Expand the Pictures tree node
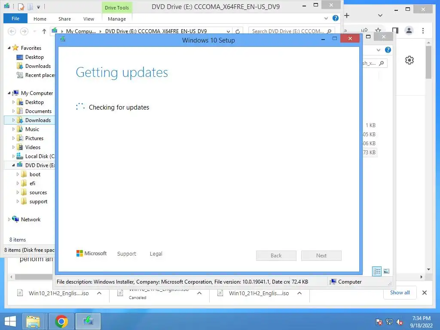Image resolution: width=440 pixels, height=330 pixels. tap(13, 138)
